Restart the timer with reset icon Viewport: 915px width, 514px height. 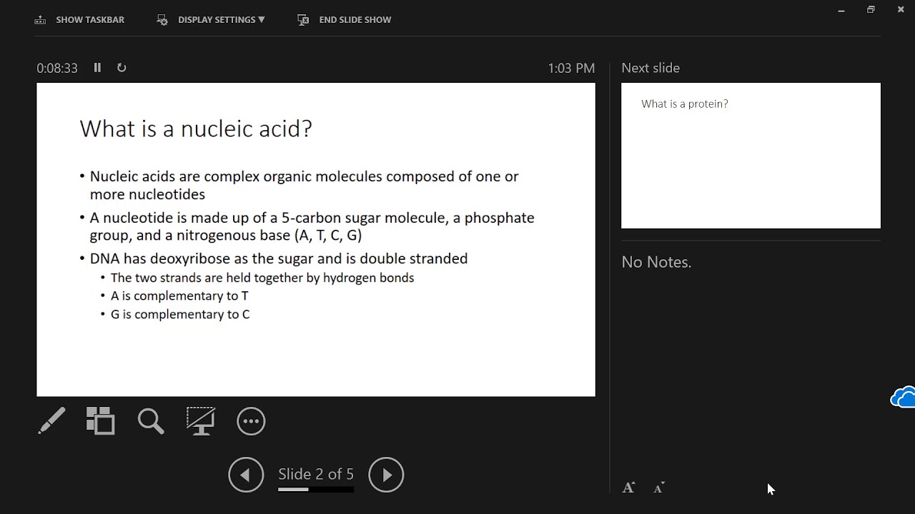coord(122,68)
